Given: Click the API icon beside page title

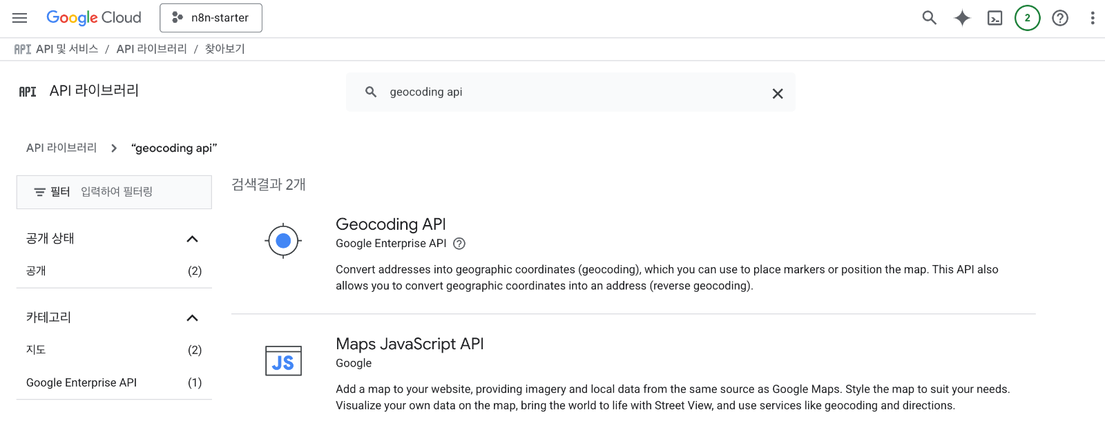Looking at the screenshot, I should point(28,92).
